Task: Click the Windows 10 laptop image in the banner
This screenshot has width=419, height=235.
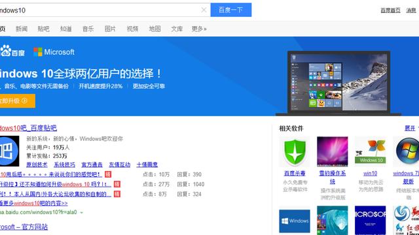Action: [338, 83]
